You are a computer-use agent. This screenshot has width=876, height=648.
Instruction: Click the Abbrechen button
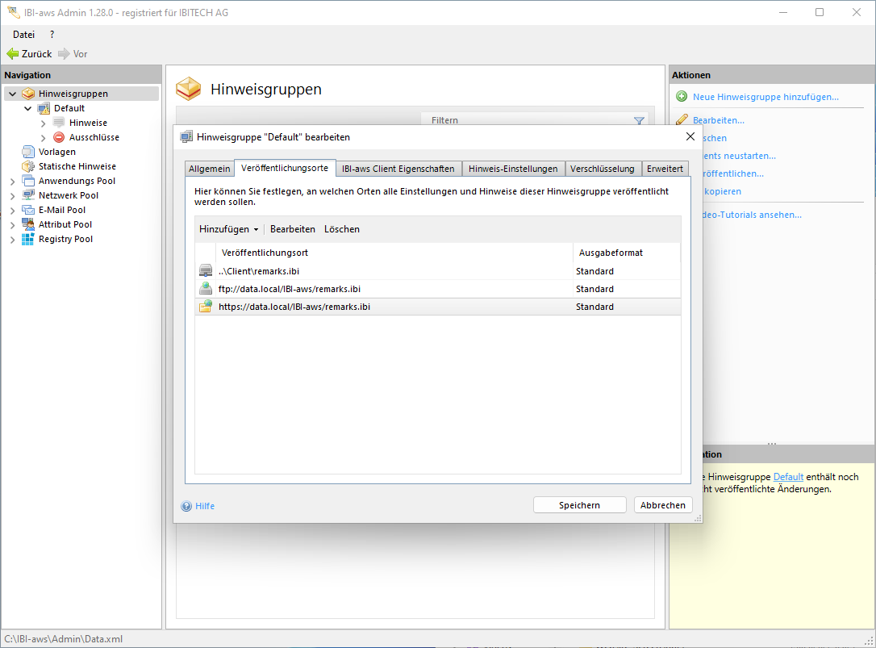662,505
